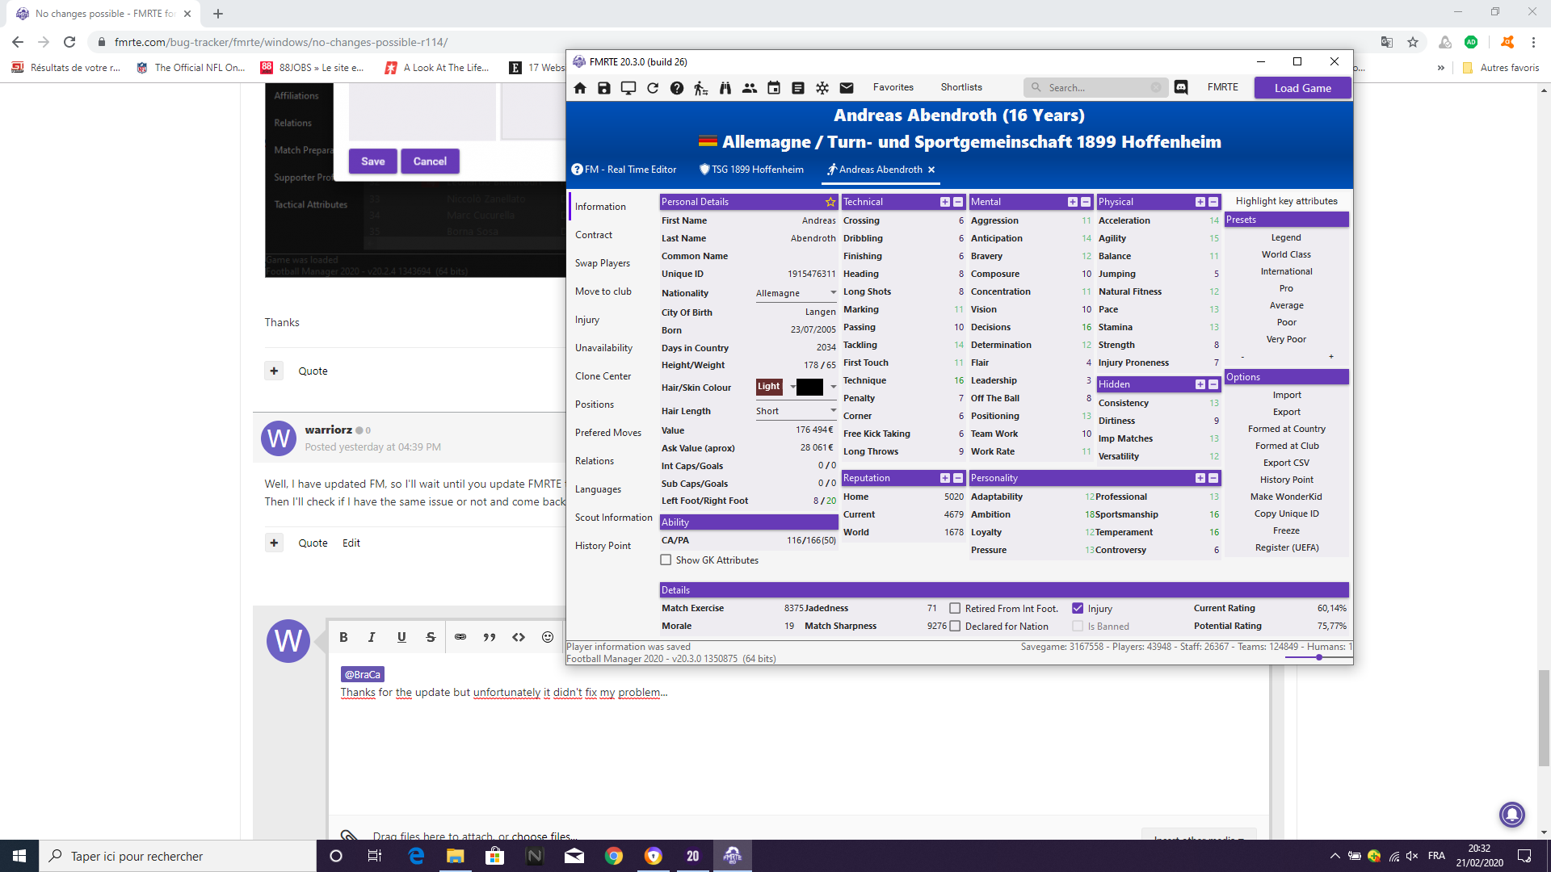Click Bold icon in forum editor

click(343, 637)
